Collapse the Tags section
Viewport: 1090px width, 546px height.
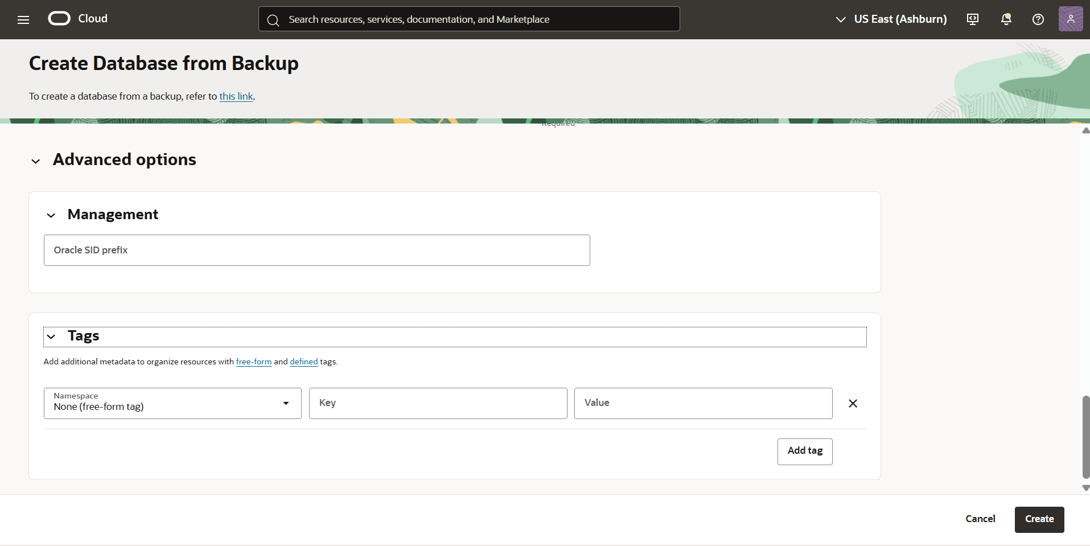(52, 336)
